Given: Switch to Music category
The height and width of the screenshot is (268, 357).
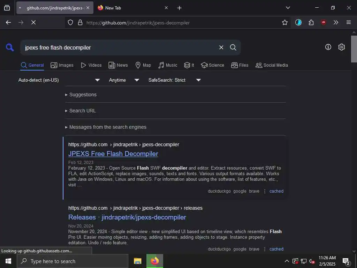Looking at the screenshot, I should (x=168, y=65).
